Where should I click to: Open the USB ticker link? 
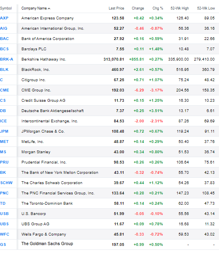4,214
